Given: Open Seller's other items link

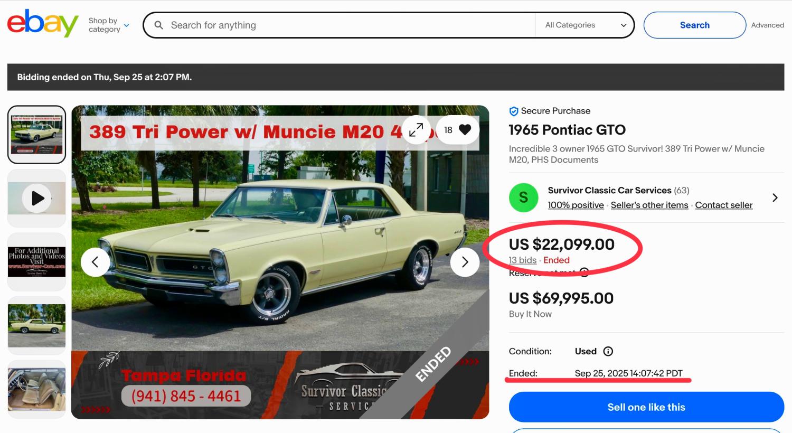Looking at the screenshot, I should point(649,205).
